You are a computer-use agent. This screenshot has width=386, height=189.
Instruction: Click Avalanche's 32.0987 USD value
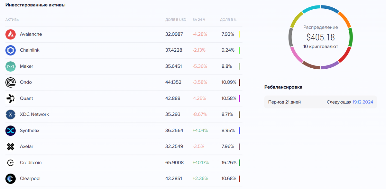[x=174, y=34]
